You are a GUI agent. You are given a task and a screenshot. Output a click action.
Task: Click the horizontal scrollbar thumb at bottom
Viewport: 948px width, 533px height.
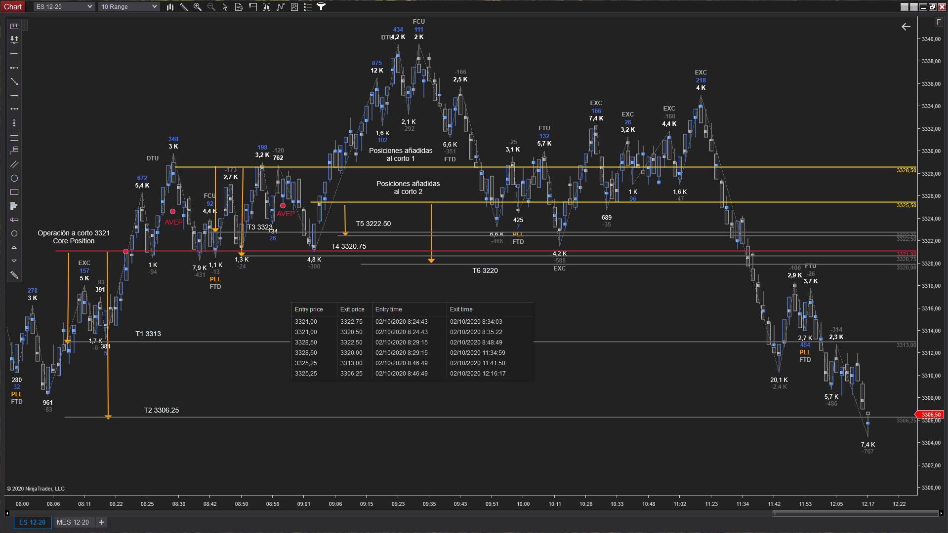point(855,513)
